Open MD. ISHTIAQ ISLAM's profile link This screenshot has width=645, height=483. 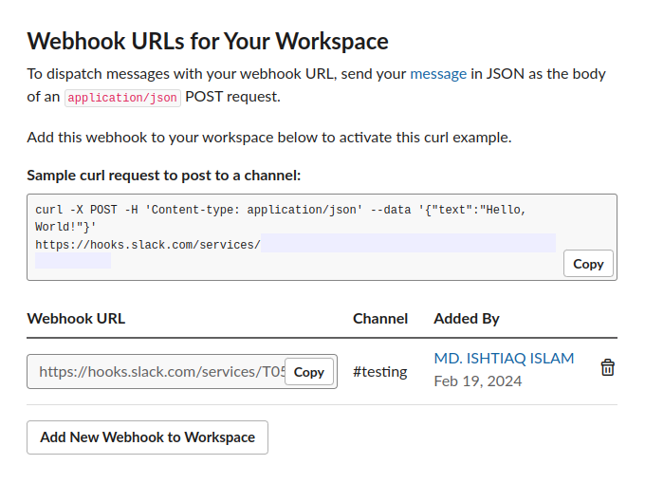[504, 358]
